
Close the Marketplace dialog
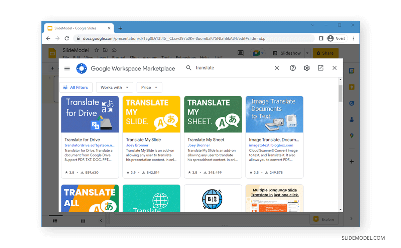[335, 68]
